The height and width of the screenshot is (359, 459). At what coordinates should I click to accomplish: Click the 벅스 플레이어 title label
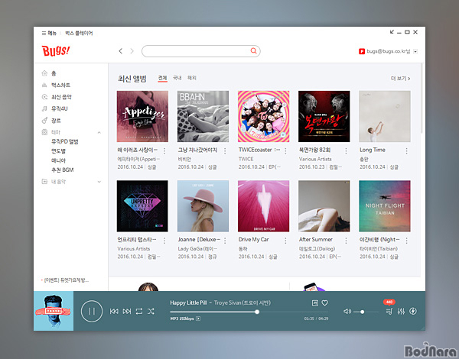point(79,33)
